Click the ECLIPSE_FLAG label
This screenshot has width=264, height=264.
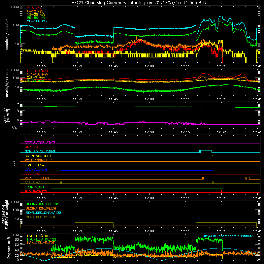click(36, 169)
